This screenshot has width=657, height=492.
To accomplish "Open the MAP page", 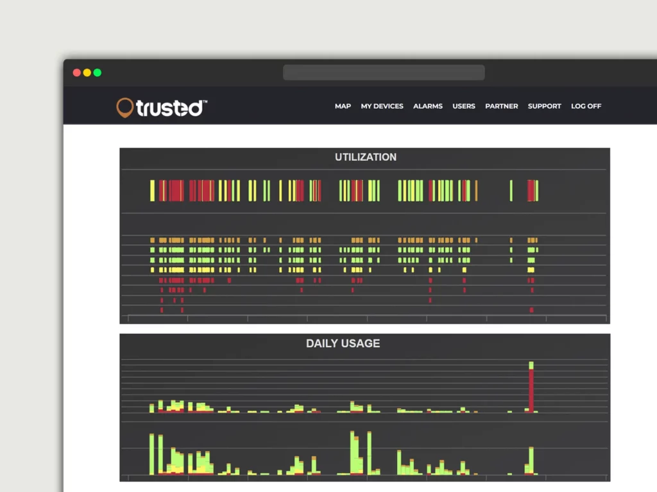I will [x=343, y=106].
